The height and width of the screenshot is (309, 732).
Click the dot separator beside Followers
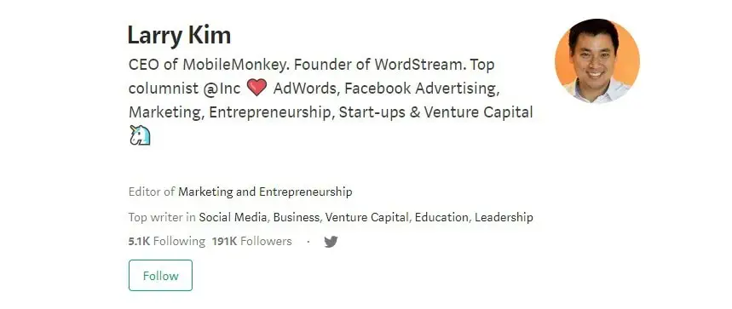pyautogui.click(x=308, y=242)
